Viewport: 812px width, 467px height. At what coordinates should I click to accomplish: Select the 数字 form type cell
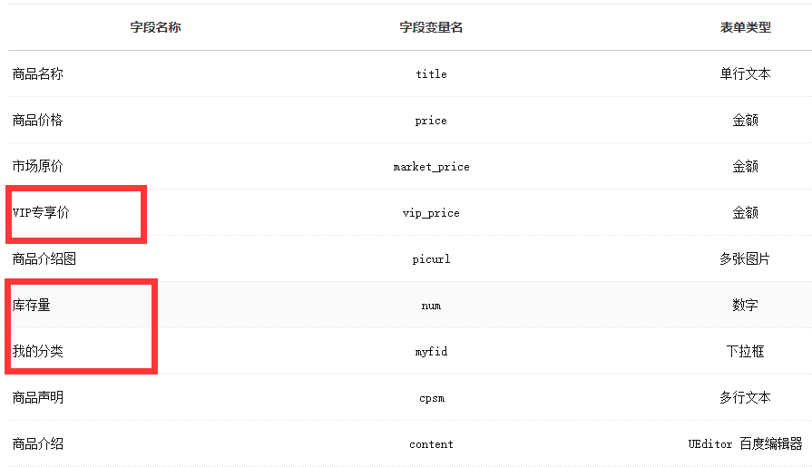[745, 306]
